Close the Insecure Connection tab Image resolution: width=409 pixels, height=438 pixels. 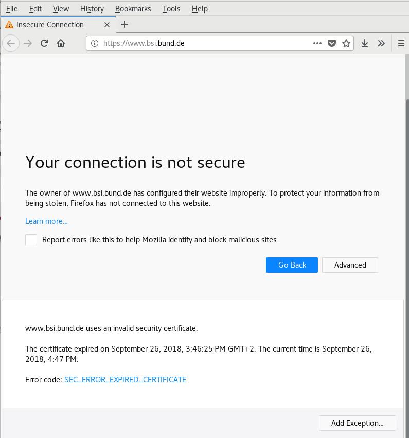107,24
